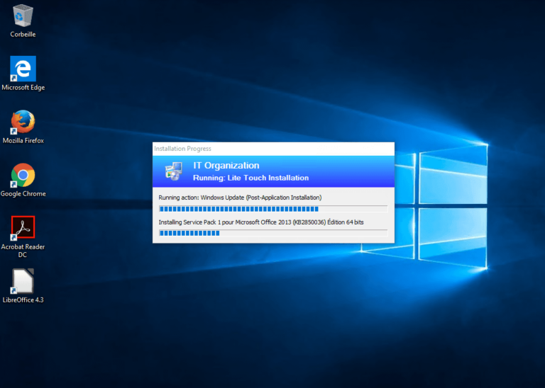Screen dimensions: 545x388
Task: Select the Google Chrome desktop icon
Action: 23,175
